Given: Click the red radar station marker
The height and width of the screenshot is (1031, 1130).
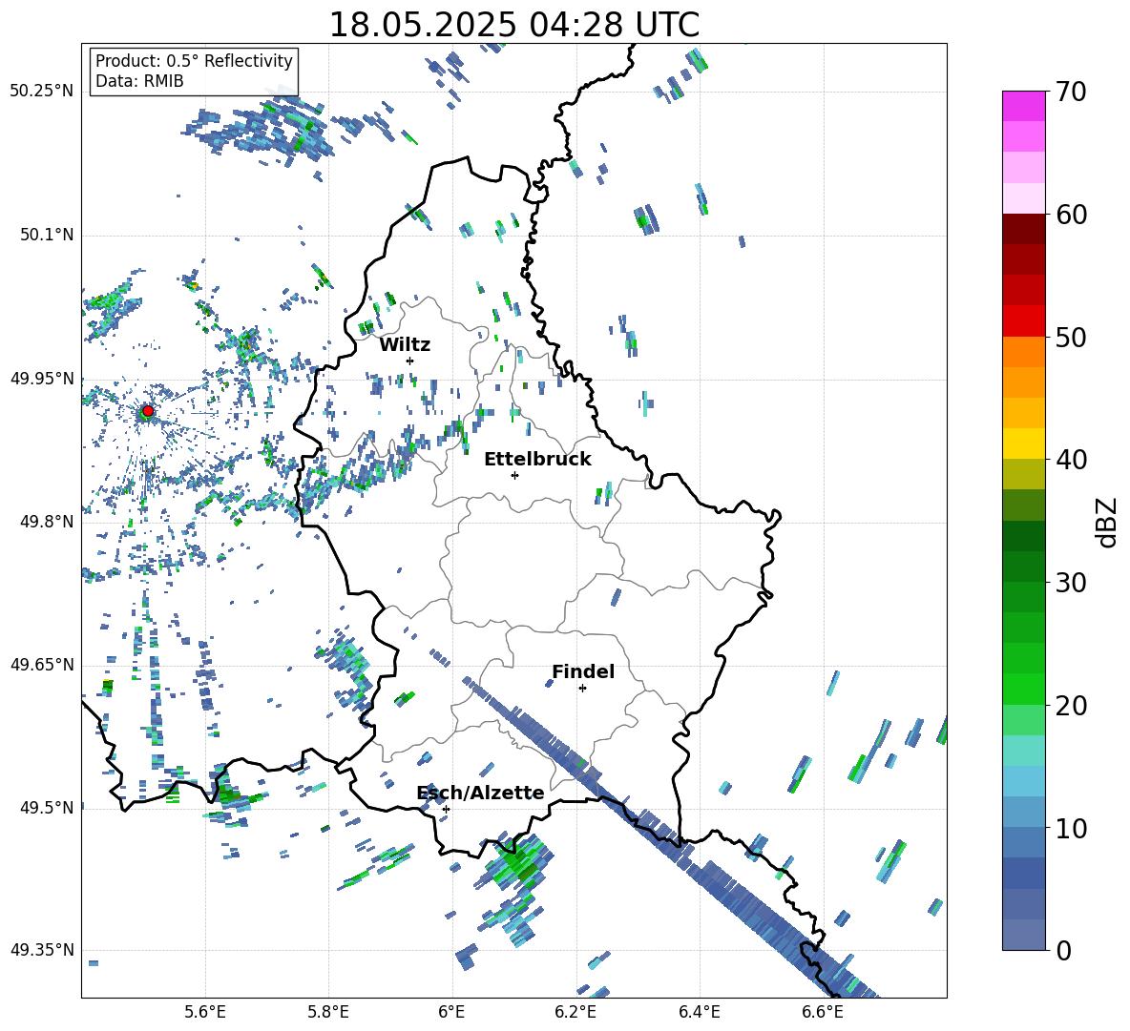Looking at the screenshot, I should [x=148, y=411].
